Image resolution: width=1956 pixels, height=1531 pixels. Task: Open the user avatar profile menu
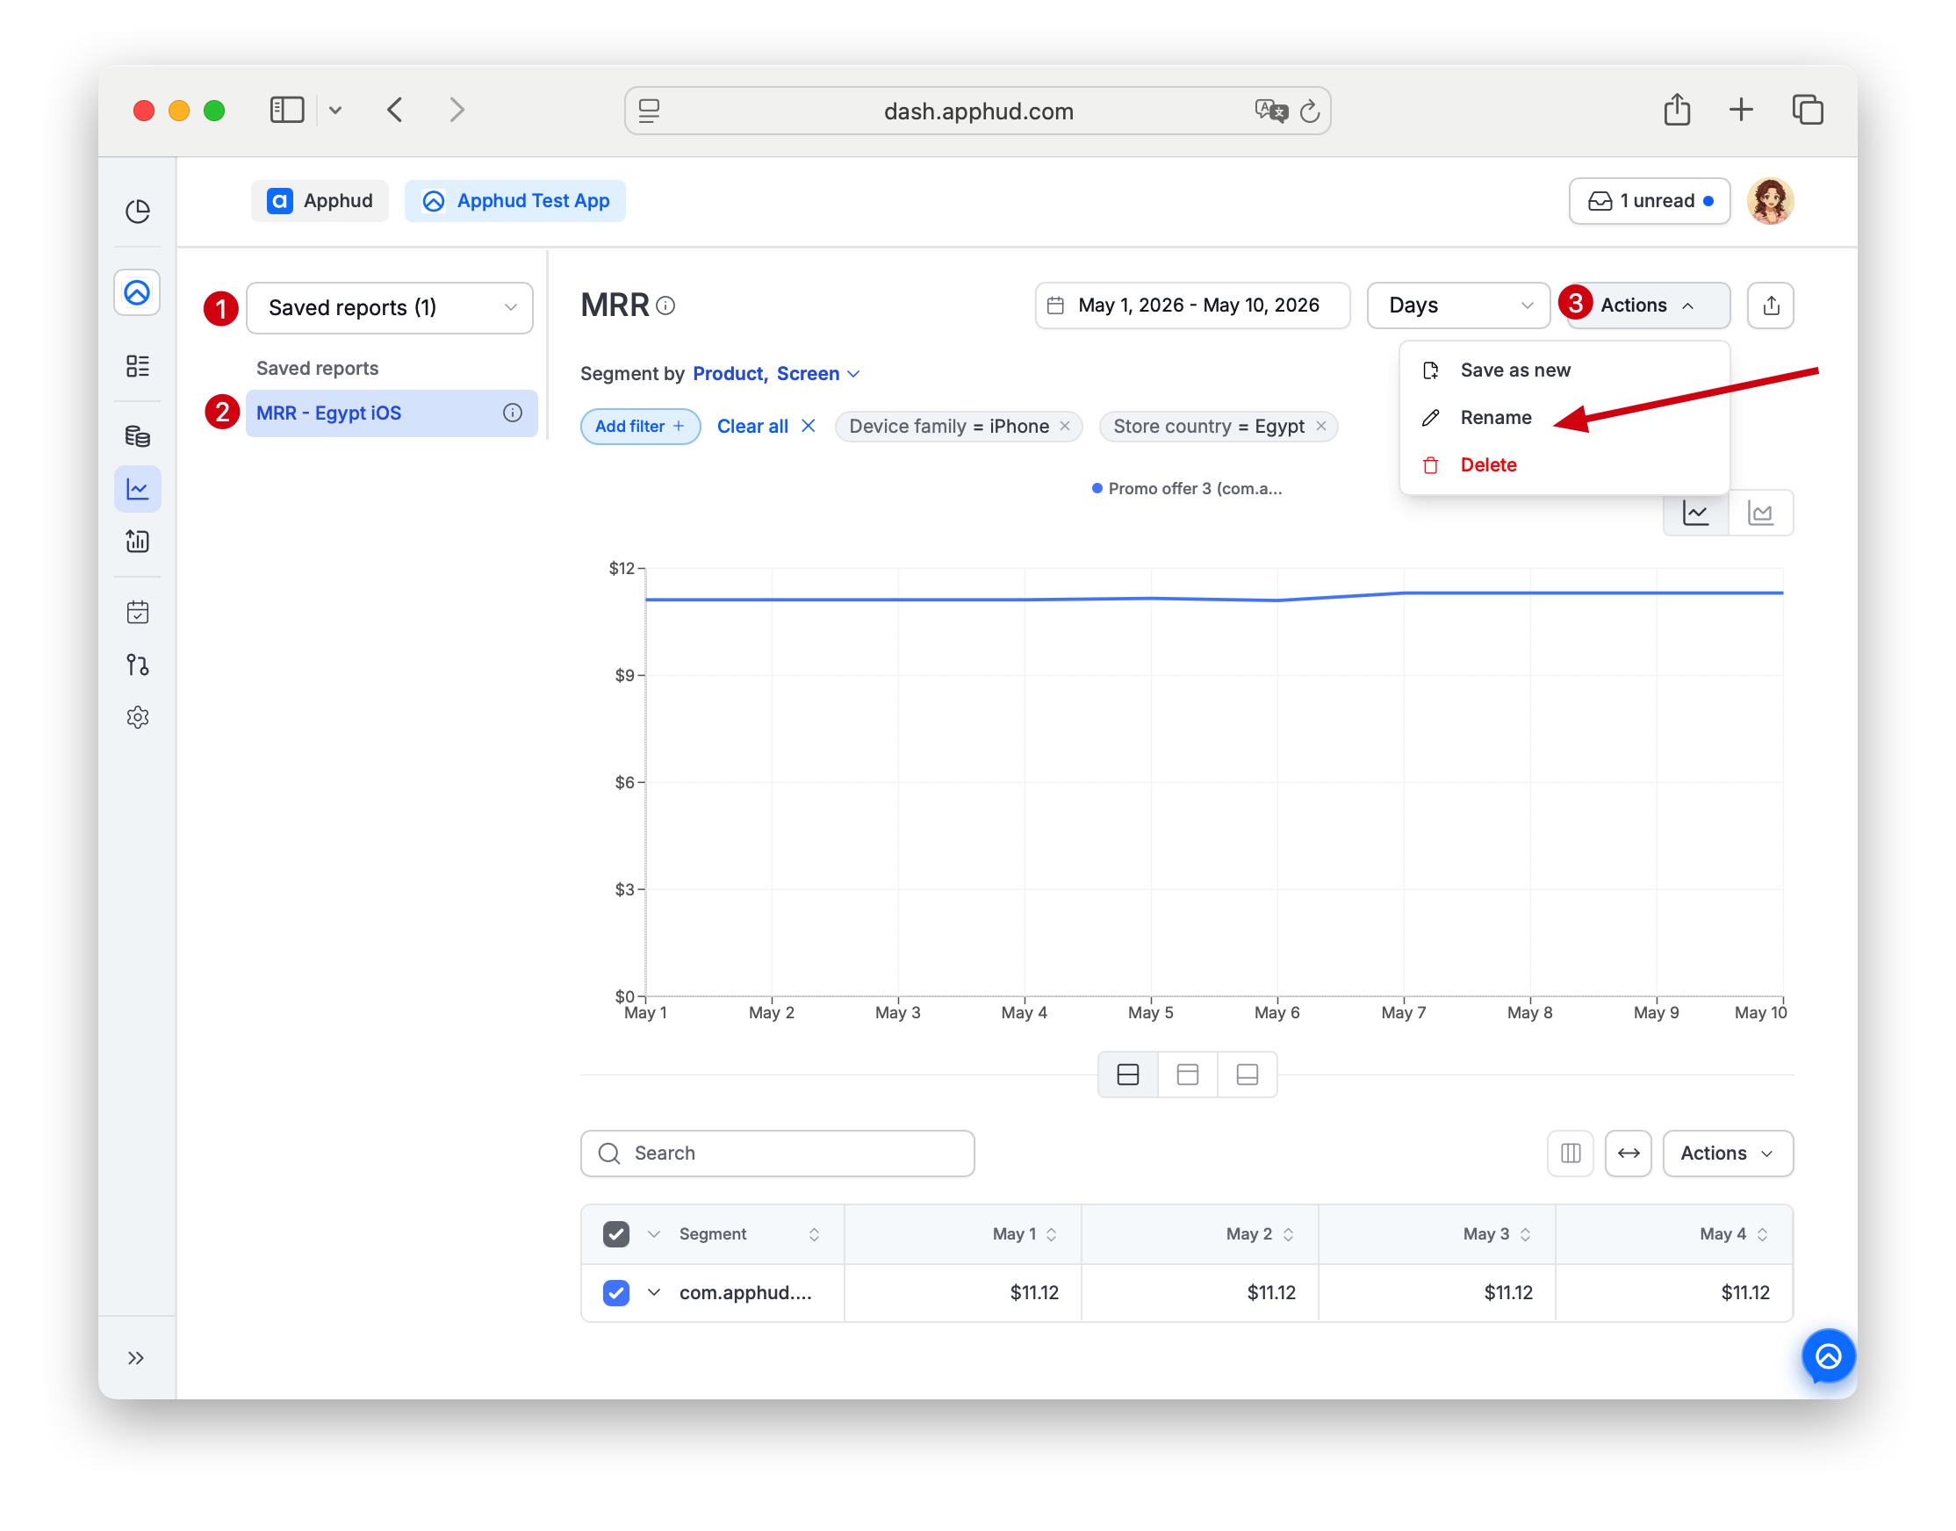coord(1771,201)
